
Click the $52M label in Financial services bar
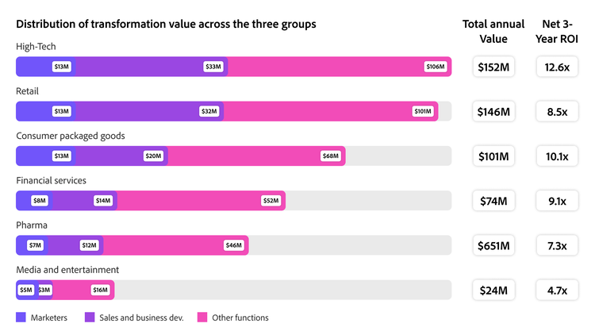[271, 201]
